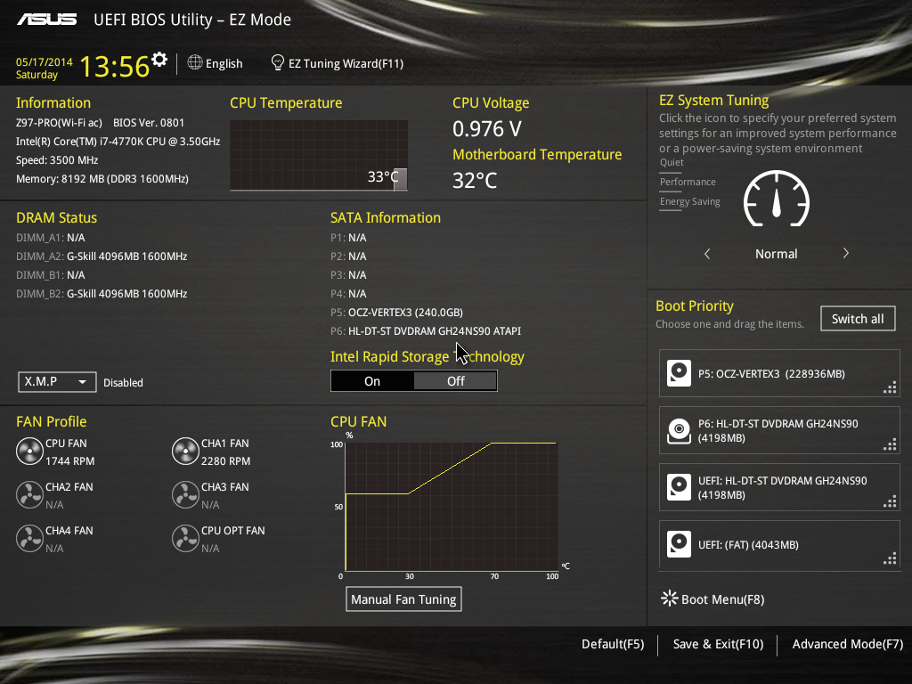Viewport: 912px width, 684px height.
Task: Open the X.M.P dropdown
Action: click(x=57, y=382)
